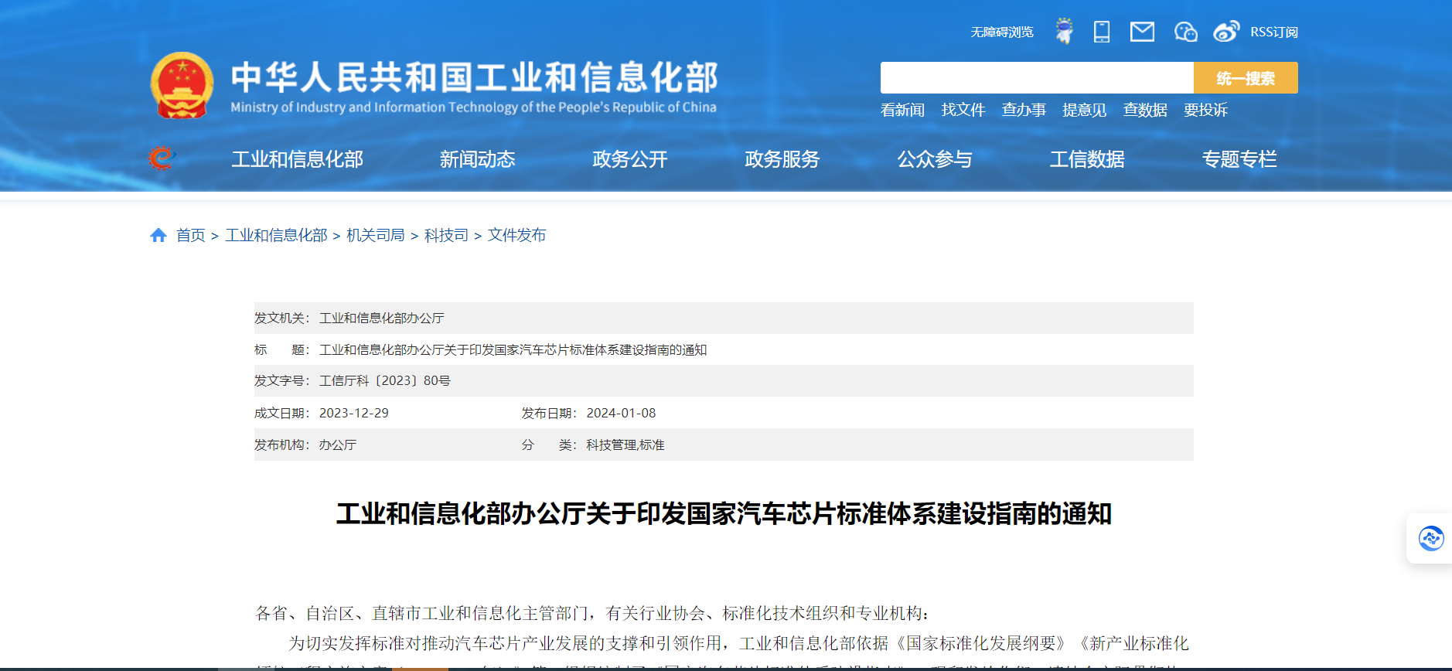Open the 政务服务 nav menu
The image size is (1452, 671).
point(782,159)
